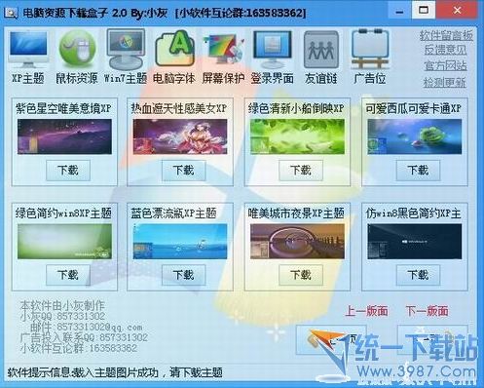The height and width of the screenshot is (388, 484).
Task: Download the 可爱西瓜可爱卡通XP theme
Action: click(418, 171)
